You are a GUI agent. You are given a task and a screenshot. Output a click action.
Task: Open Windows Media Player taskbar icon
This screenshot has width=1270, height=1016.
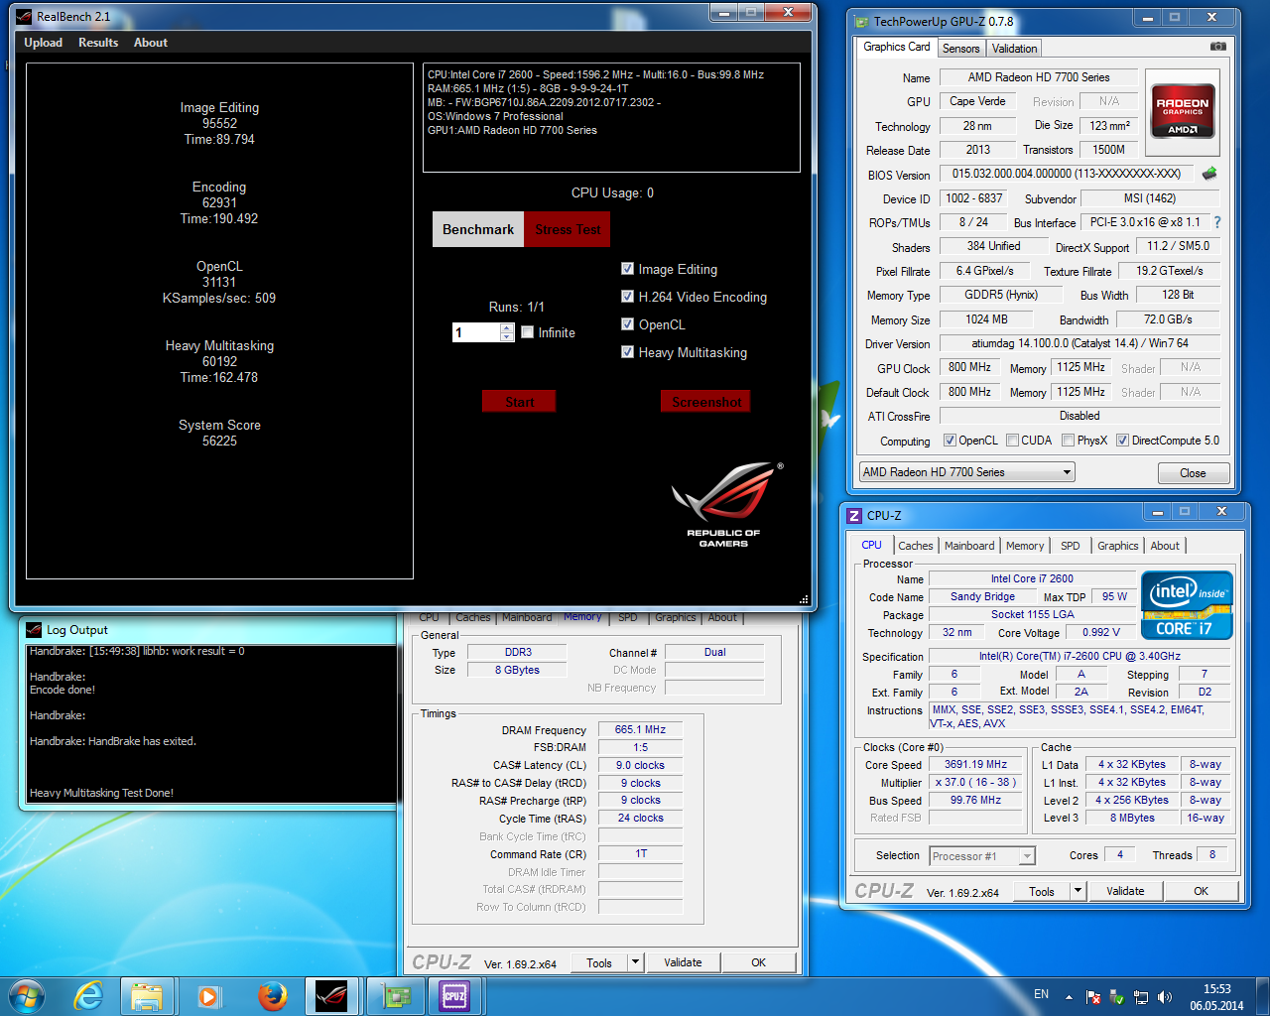209,996
